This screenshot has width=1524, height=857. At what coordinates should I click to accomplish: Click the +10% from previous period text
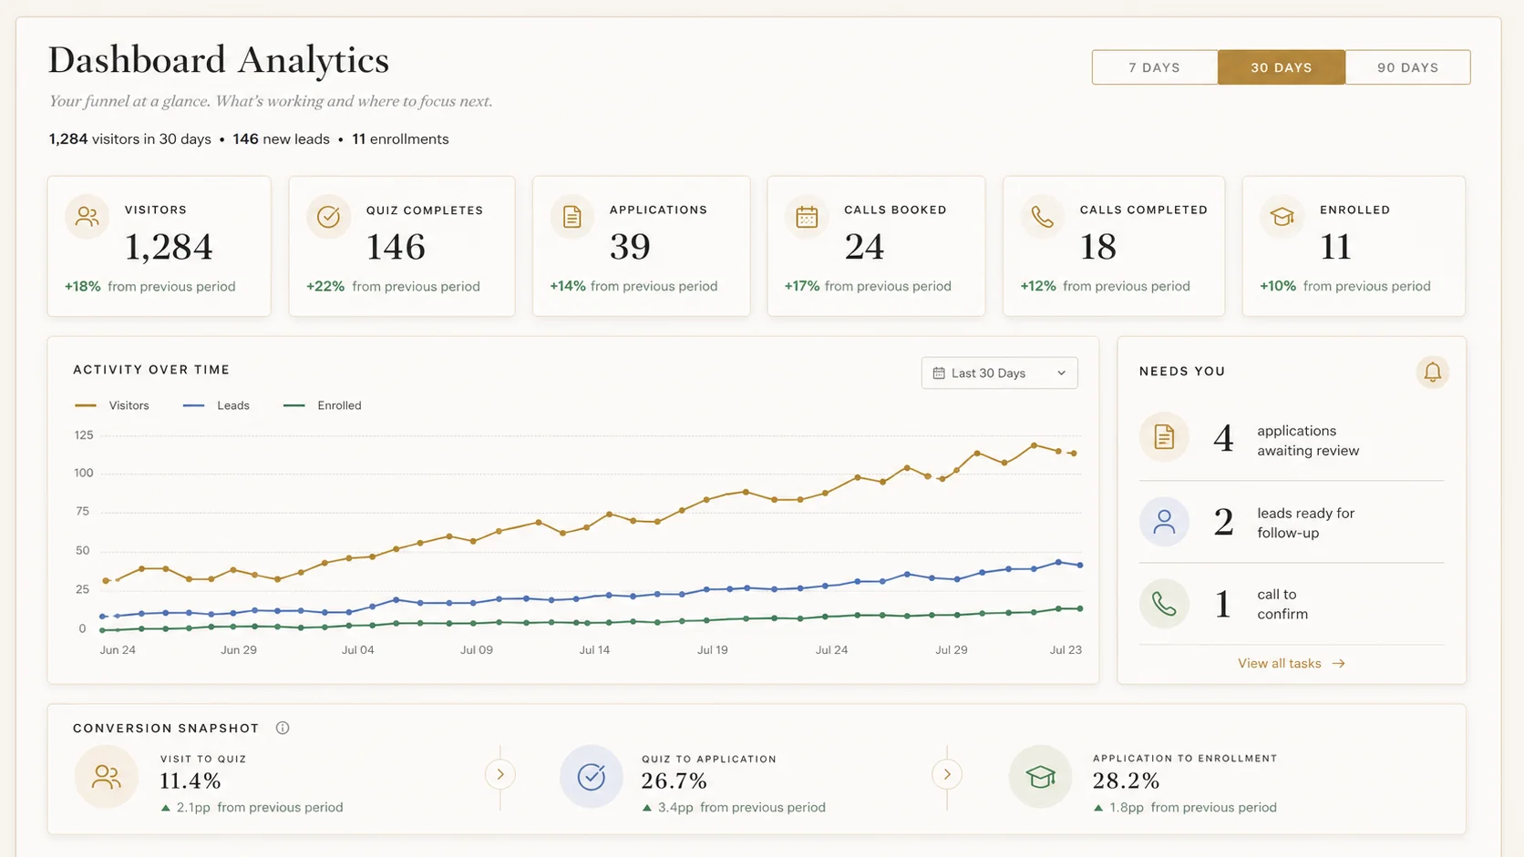coord(1344,287)
